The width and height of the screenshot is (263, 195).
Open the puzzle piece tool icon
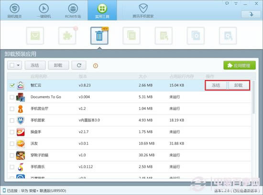[x=67, y=36]
